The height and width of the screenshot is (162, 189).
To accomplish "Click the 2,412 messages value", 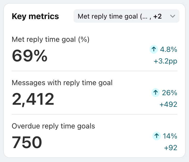I will pos(33,99).
